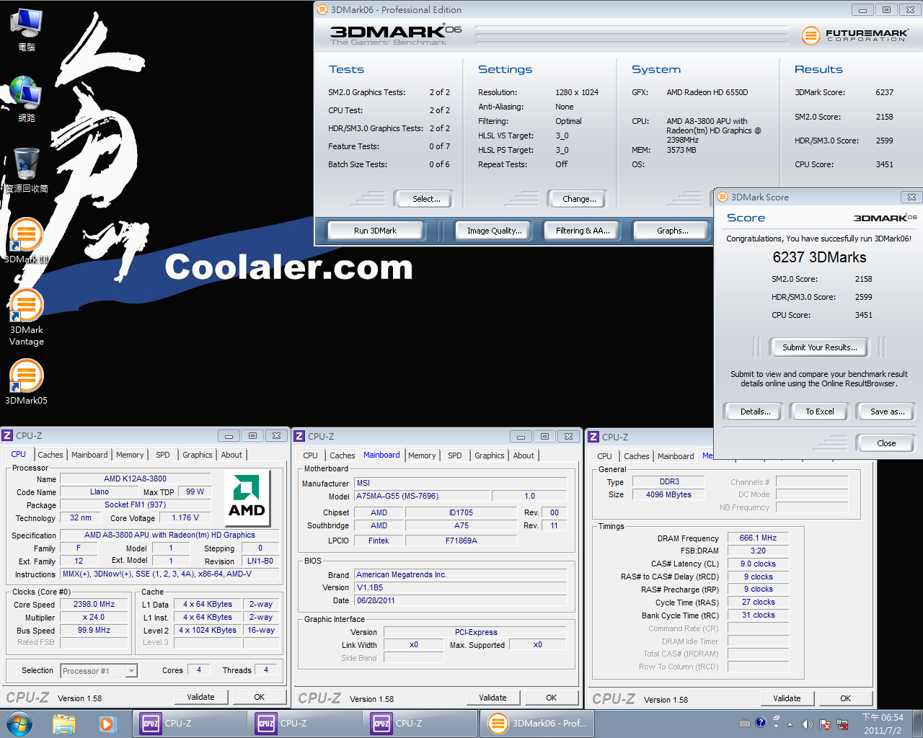Open Filtering & AA options
Image resolution: width=923 pixels, height=738 pixels.
(583, 231)
